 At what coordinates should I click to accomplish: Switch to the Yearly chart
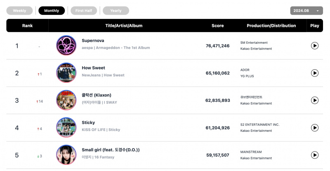click(x=116, y=11)
